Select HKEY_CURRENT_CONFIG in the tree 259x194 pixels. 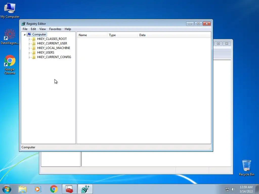[x=54, y=57]
